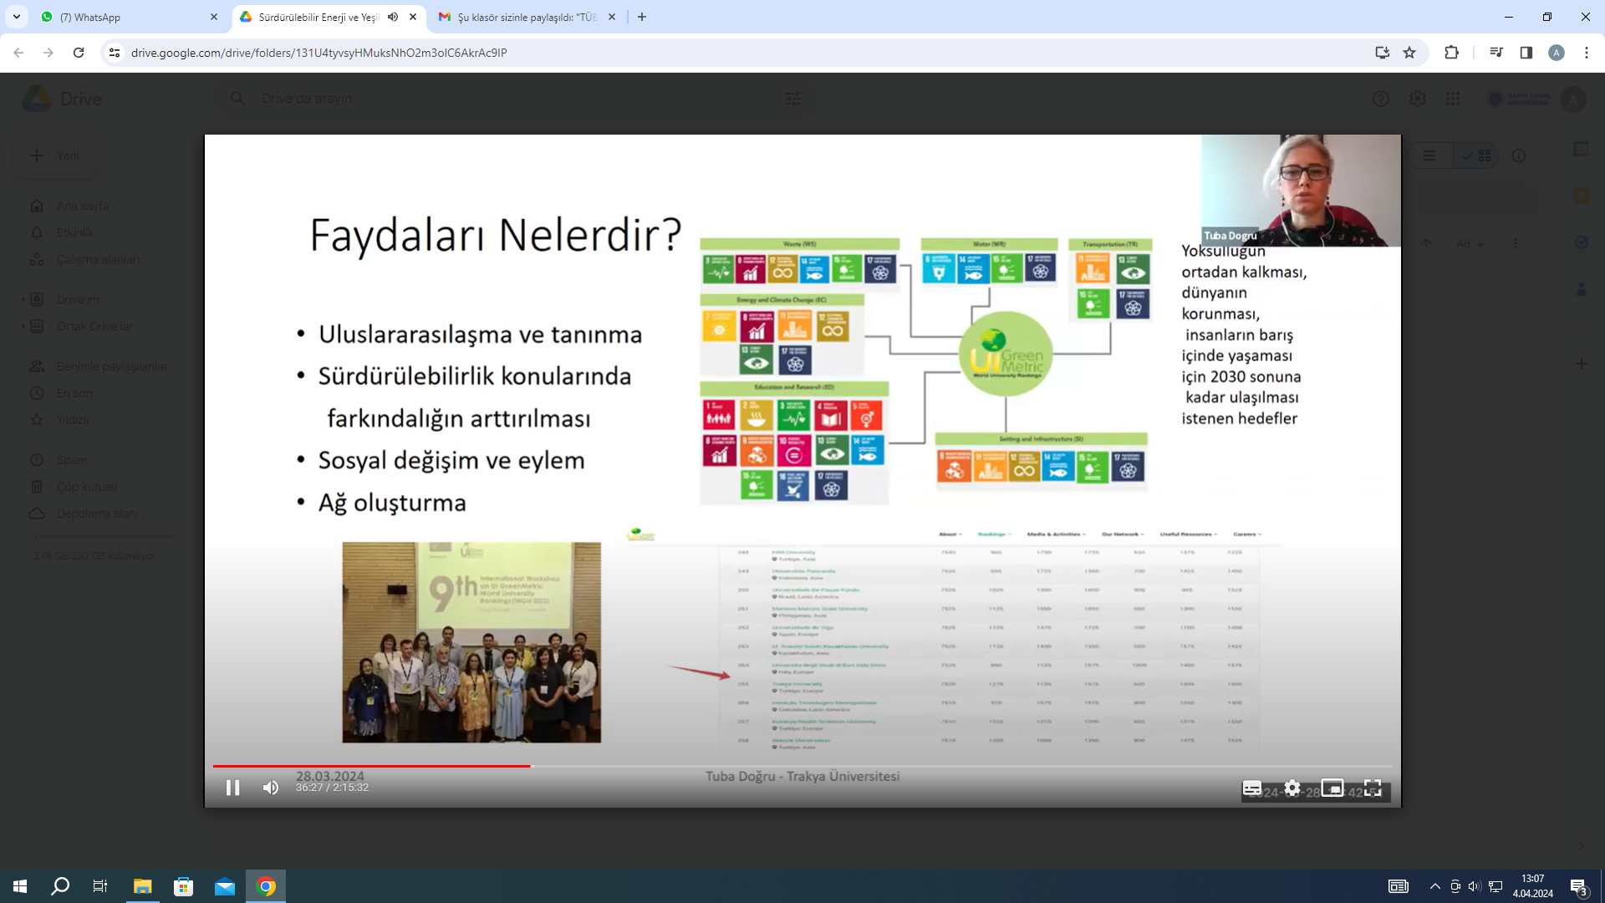Enter fullscreen video mode

tap(1373, 788)
